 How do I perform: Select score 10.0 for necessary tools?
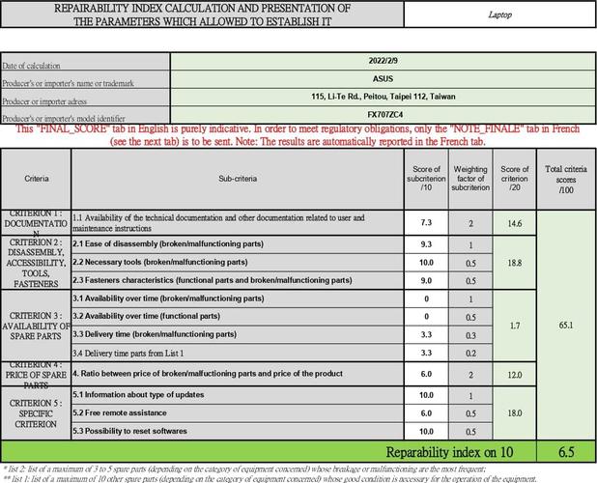click(x=426, y=263)
